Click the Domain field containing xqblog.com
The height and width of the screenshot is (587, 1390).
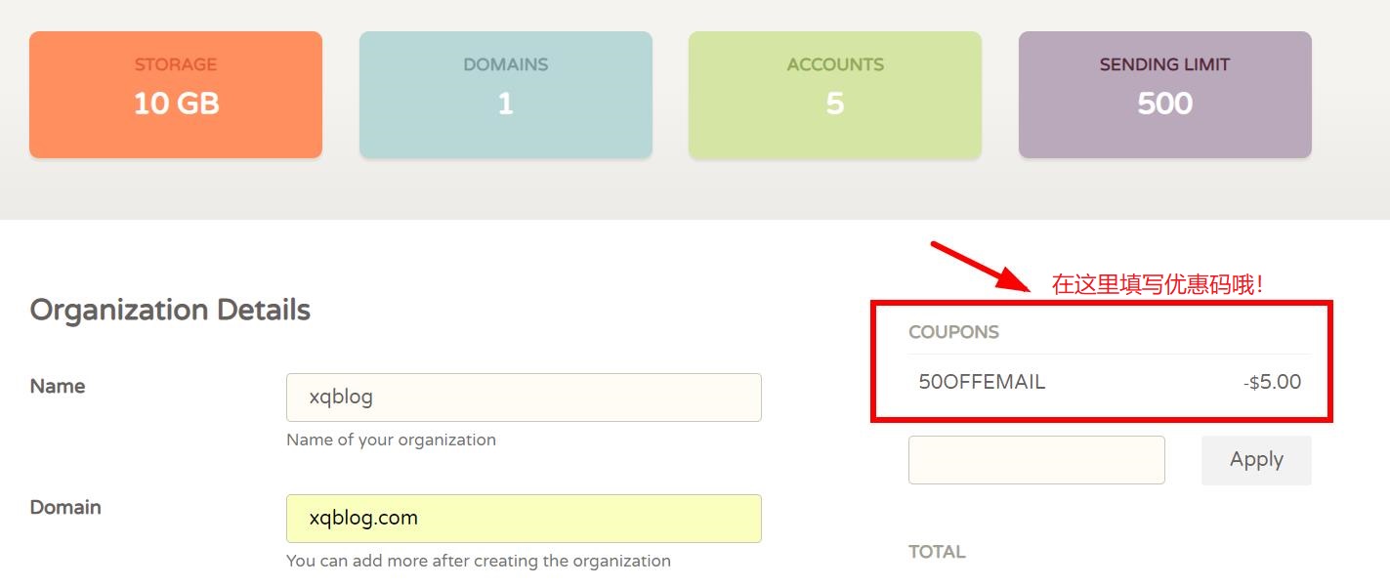[524, 519]
